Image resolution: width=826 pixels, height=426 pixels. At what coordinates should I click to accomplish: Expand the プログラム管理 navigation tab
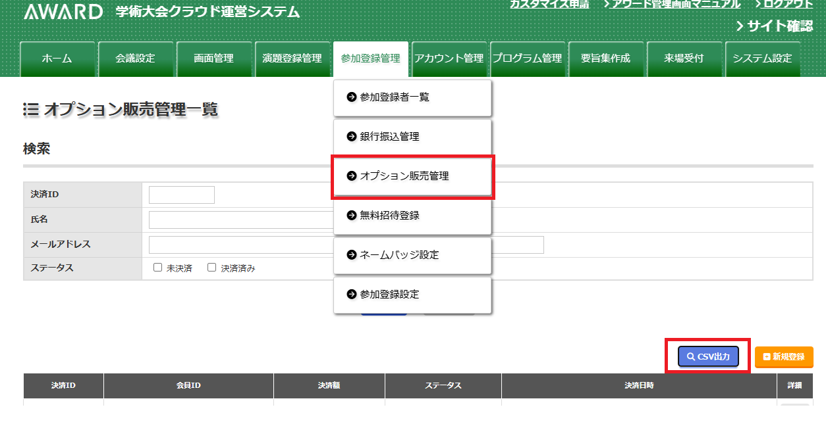(x=527, y=59)
